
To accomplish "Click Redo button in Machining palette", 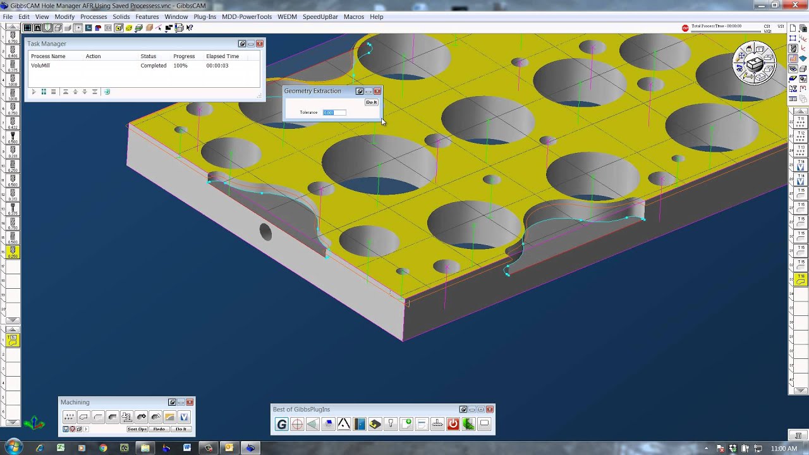I will coord(159,429).
